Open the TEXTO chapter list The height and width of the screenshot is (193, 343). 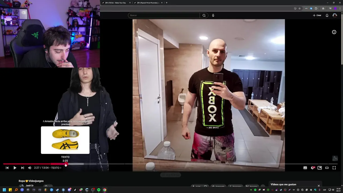point(56,168)
